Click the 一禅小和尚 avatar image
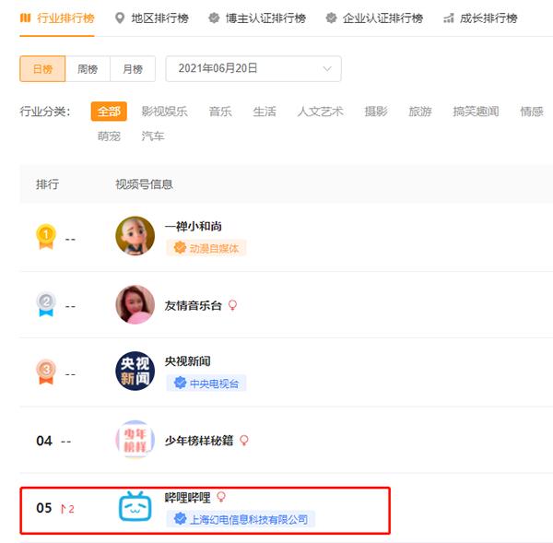The image size is (553, 543). tap(135, 236)
